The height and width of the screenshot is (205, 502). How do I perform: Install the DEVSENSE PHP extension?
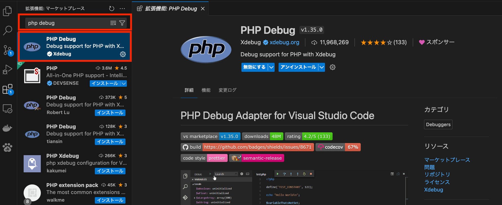coord(105,83)
